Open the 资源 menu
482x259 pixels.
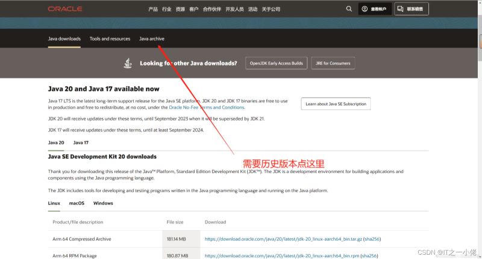(180, 9)
